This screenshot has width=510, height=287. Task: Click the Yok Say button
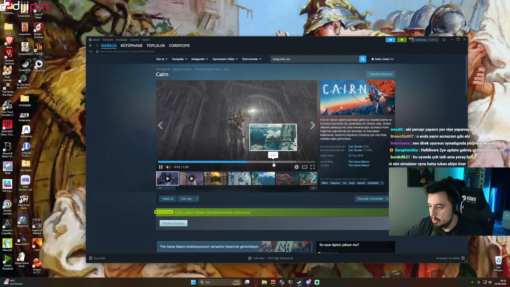[x=186, y=199]
